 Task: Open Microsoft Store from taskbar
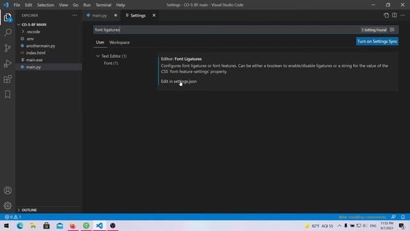click(x=46, y=225)
